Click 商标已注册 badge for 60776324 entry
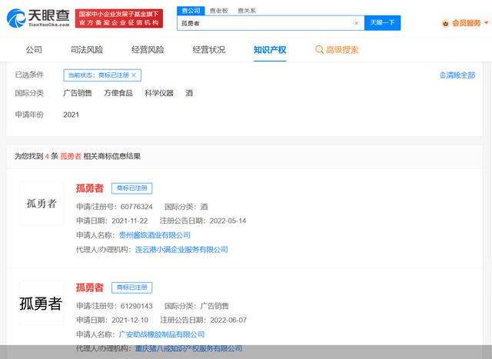Viewport: 492px width, 359px height. [x=131, y=188]
